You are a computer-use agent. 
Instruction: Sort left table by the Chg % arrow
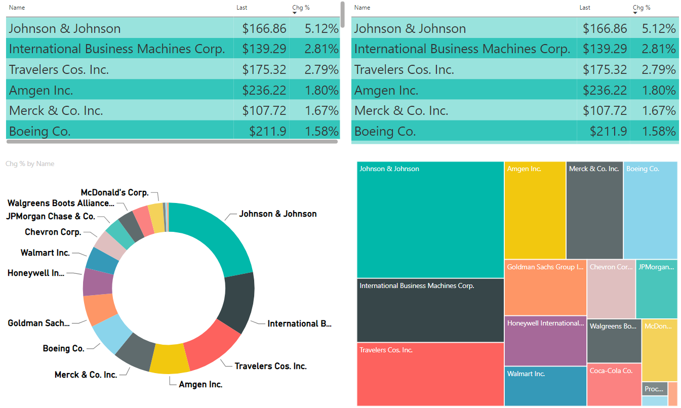(x=295, y=13)
